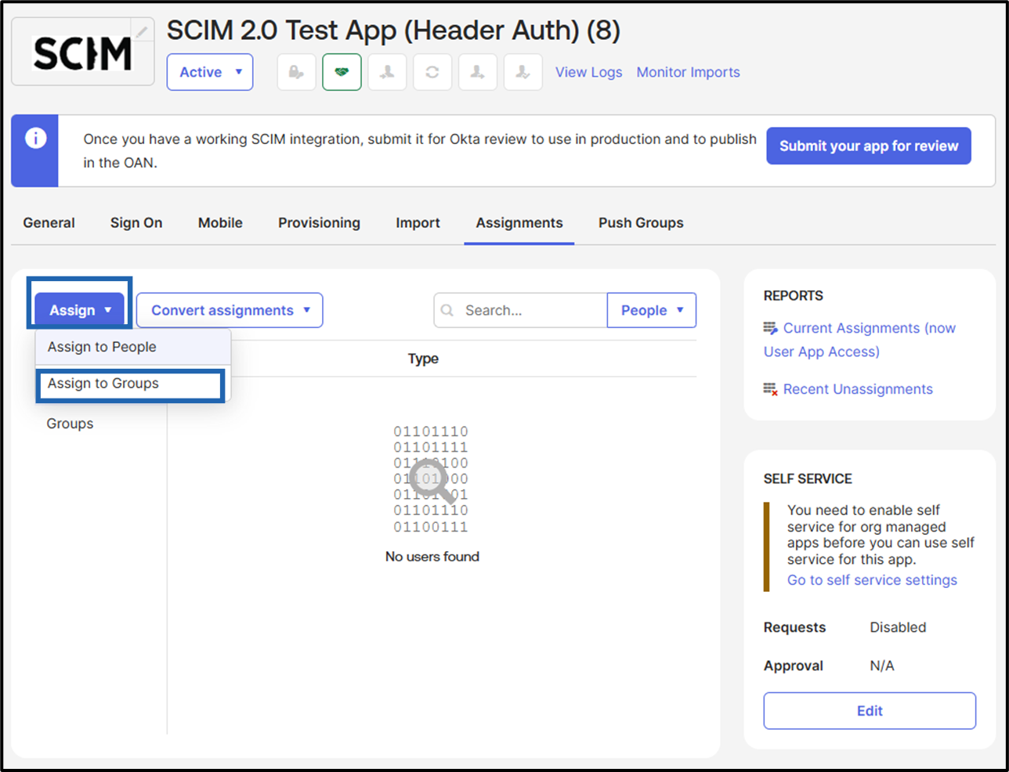Click the SCIM logo image
The width and height of the screenshot is (1009, 772).
pyautogui.click(x=83, y=53)
